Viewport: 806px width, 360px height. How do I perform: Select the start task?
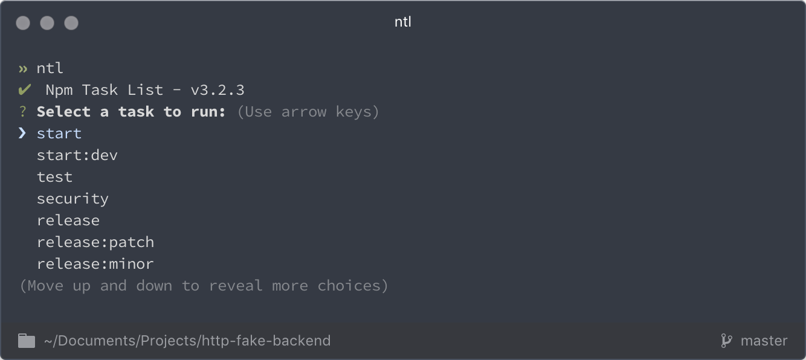click(59, 133)
